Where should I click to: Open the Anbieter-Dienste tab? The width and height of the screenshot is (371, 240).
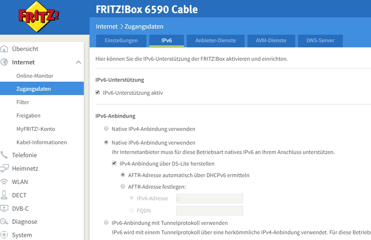[x=216, y=40]
